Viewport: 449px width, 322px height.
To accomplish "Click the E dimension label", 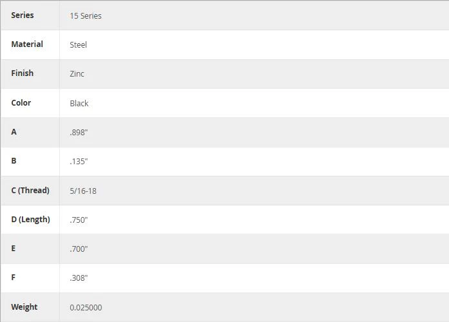I will point(14,249).
